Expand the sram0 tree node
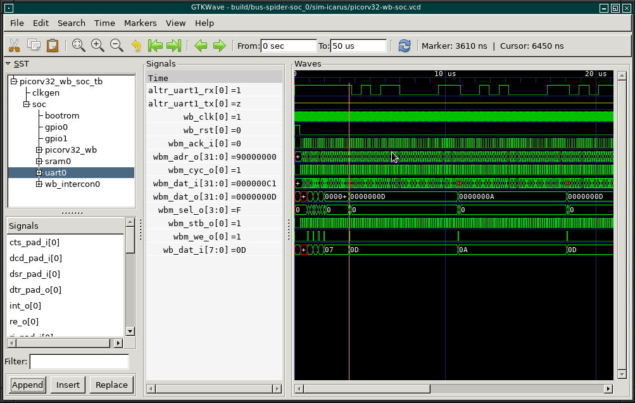This screenshot has width=635, height=403. [x=39, y=162]
